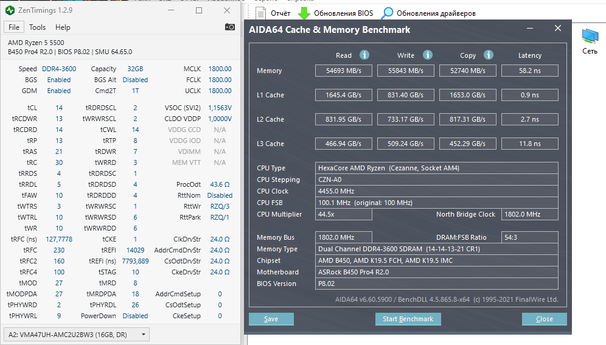
Task: Click the ProcOdt value 43.6 Ω
Action: (220, 184)
